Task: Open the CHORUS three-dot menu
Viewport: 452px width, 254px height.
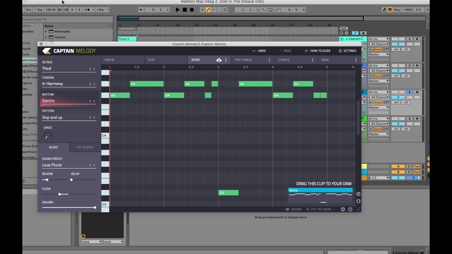Action: coord(313,60)
